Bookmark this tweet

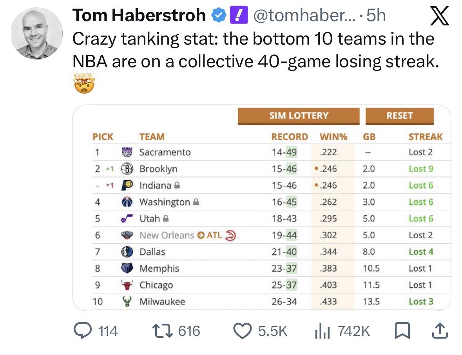[402, 331]
